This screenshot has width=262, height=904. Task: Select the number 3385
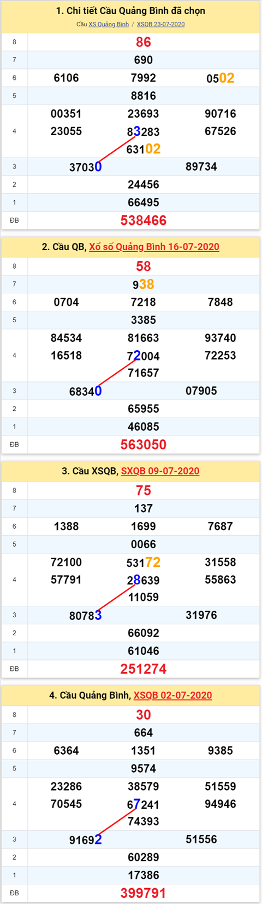tap(144, 320)
